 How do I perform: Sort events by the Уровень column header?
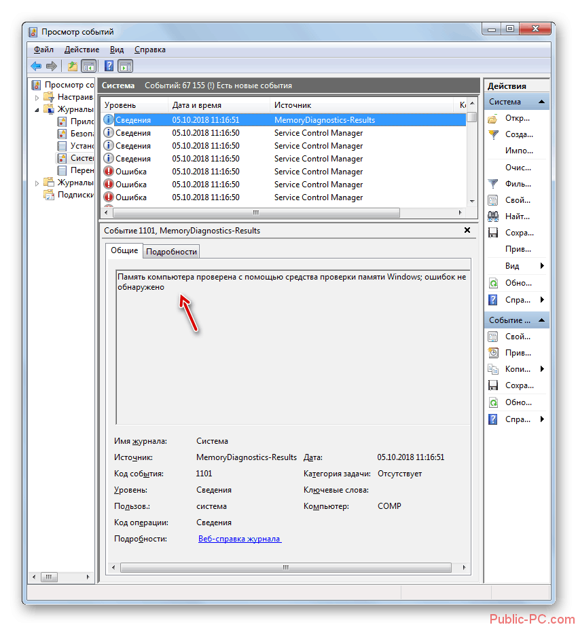coord(134,105)
